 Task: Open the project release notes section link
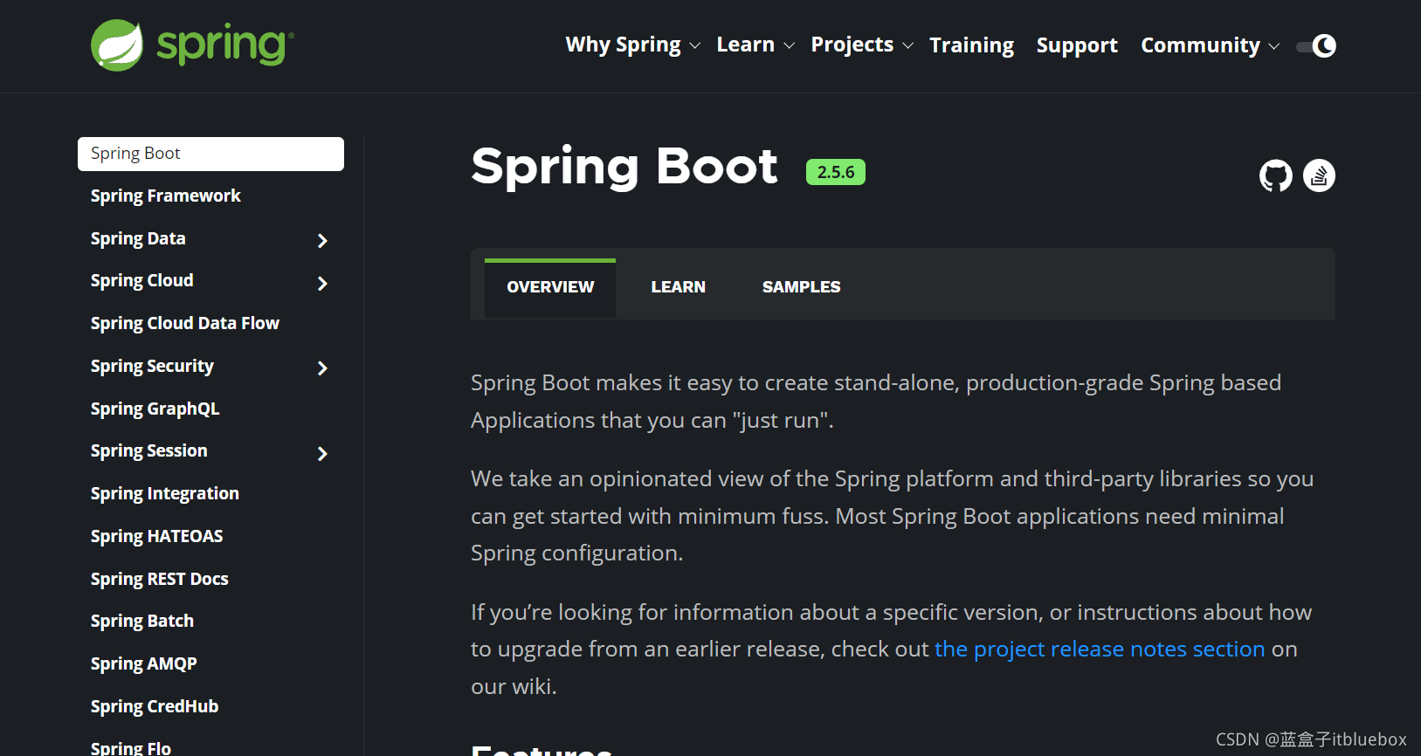coord(1100,649)
